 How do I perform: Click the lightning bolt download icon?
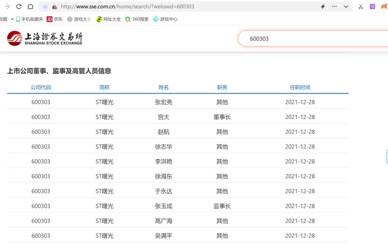click(323, 6)
